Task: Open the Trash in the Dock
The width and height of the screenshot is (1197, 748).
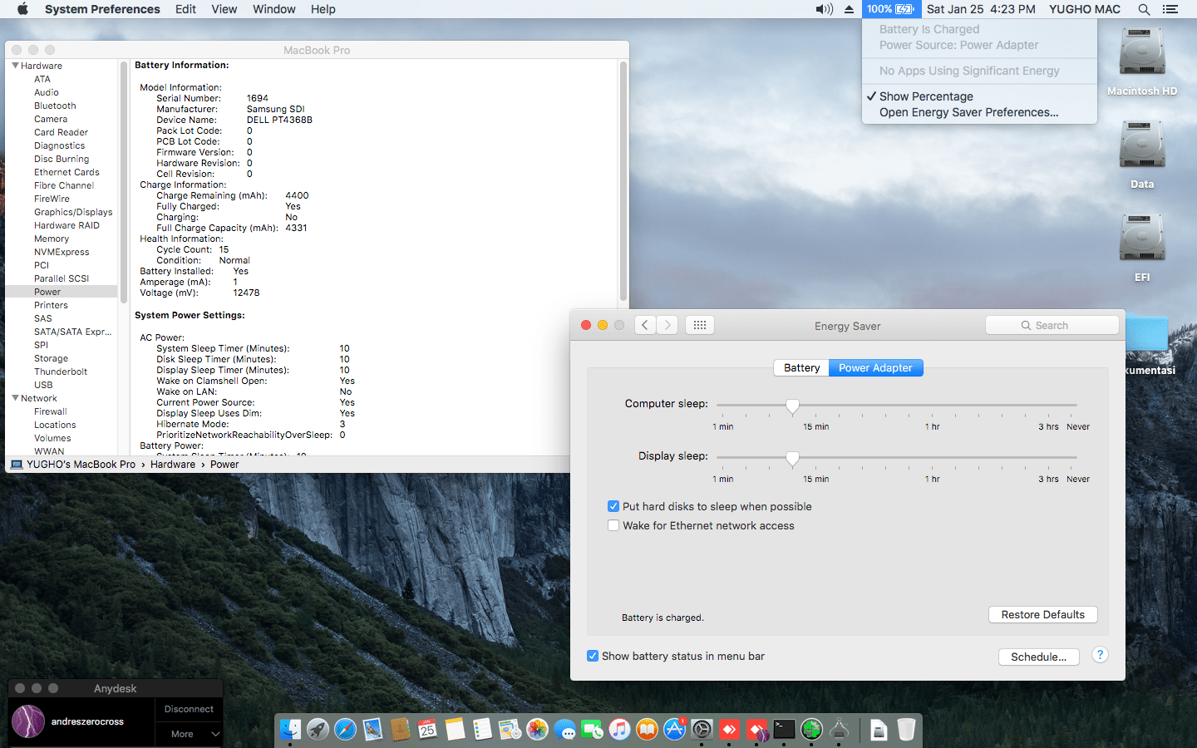Action: 906,729
